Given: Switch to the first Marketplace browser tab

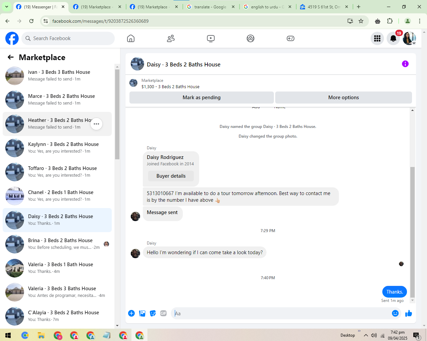Looking at the screenshot, I should [x=97, y=7].
